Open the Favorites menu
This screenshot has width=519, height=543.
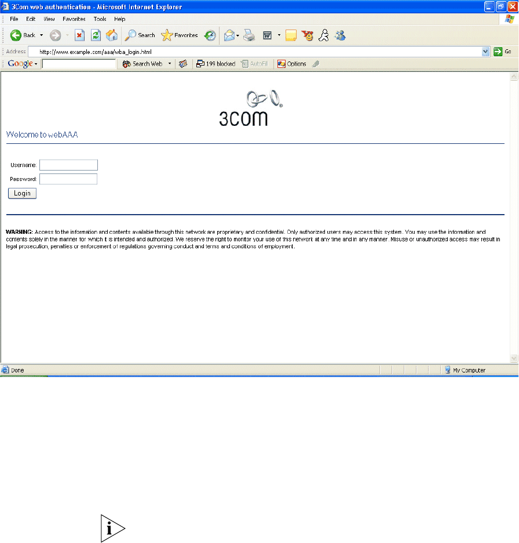[74, 19]
